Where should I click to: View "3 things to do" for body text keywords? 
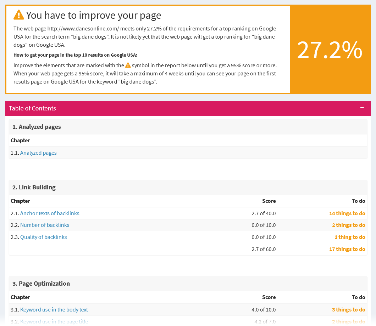click(349, 309)
